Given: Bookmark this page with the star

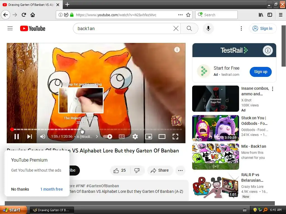Looking at the screenshot, I should pos(188,15).
